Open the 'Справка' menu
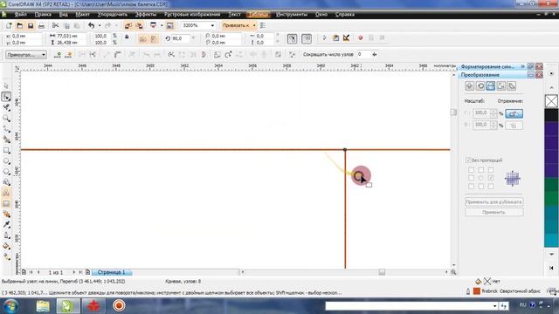This screenshot has width=559, height=314. point(345,14)
